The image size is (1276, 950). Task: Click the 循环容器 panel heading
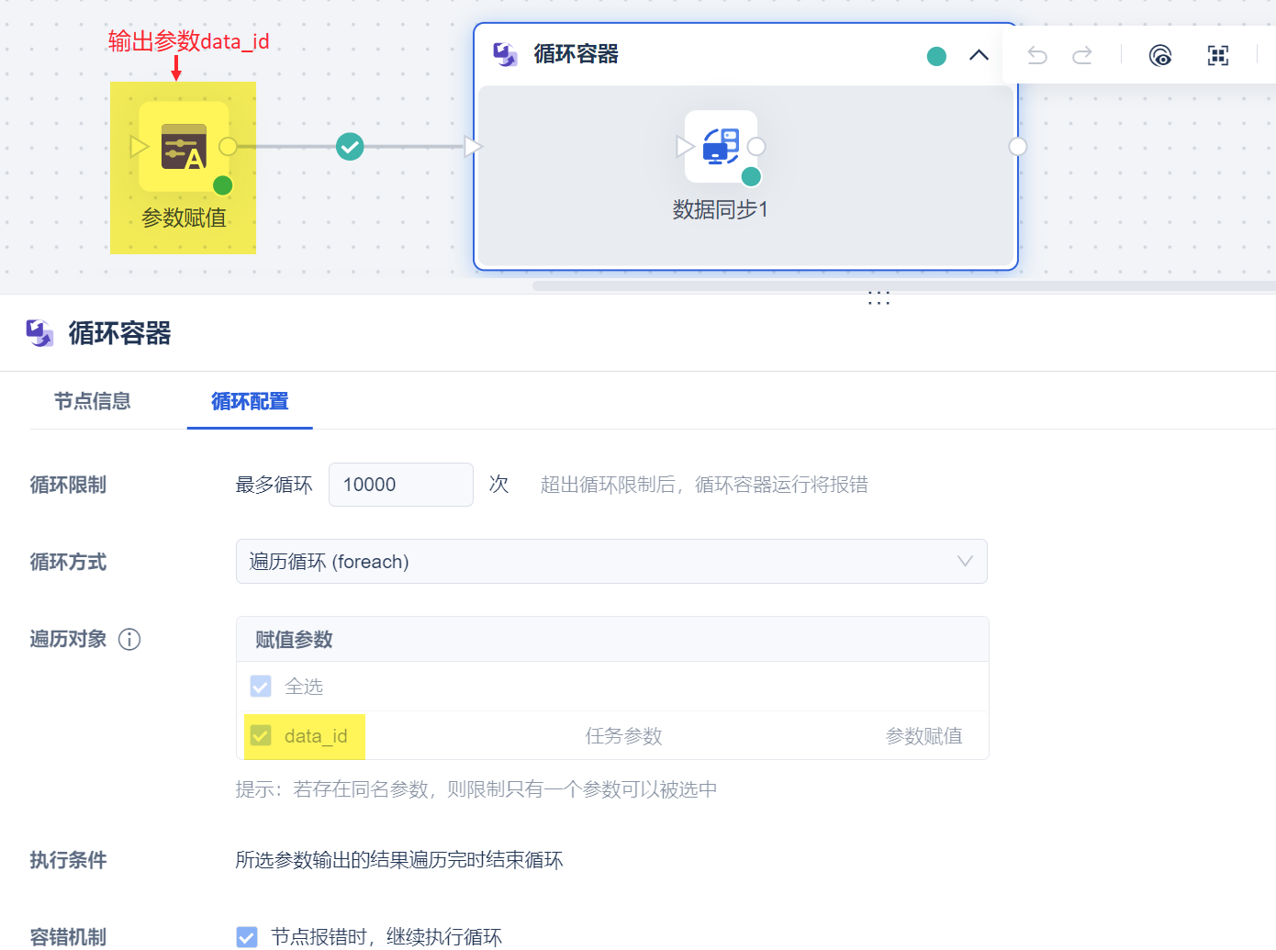coord(120,333)
